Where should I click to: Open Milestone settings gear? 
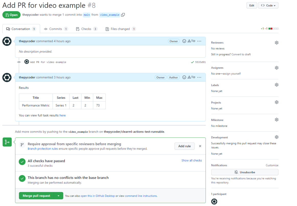276,120
